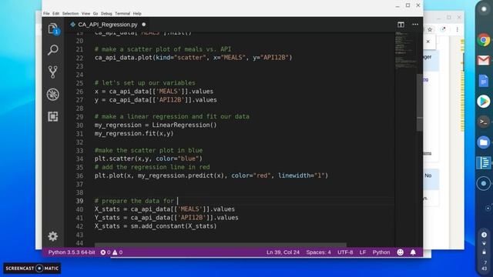Click the 'plt.scatter(x,y, color="blue")' line

coord(149,159)
